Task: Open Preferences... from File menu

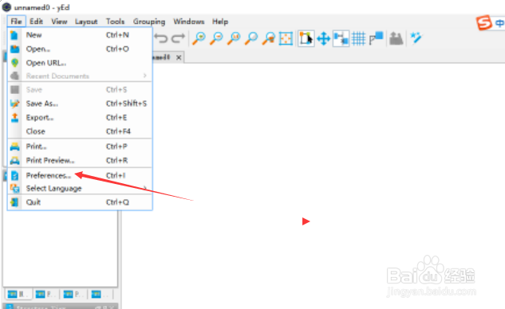Action: [x=80, y=175]
